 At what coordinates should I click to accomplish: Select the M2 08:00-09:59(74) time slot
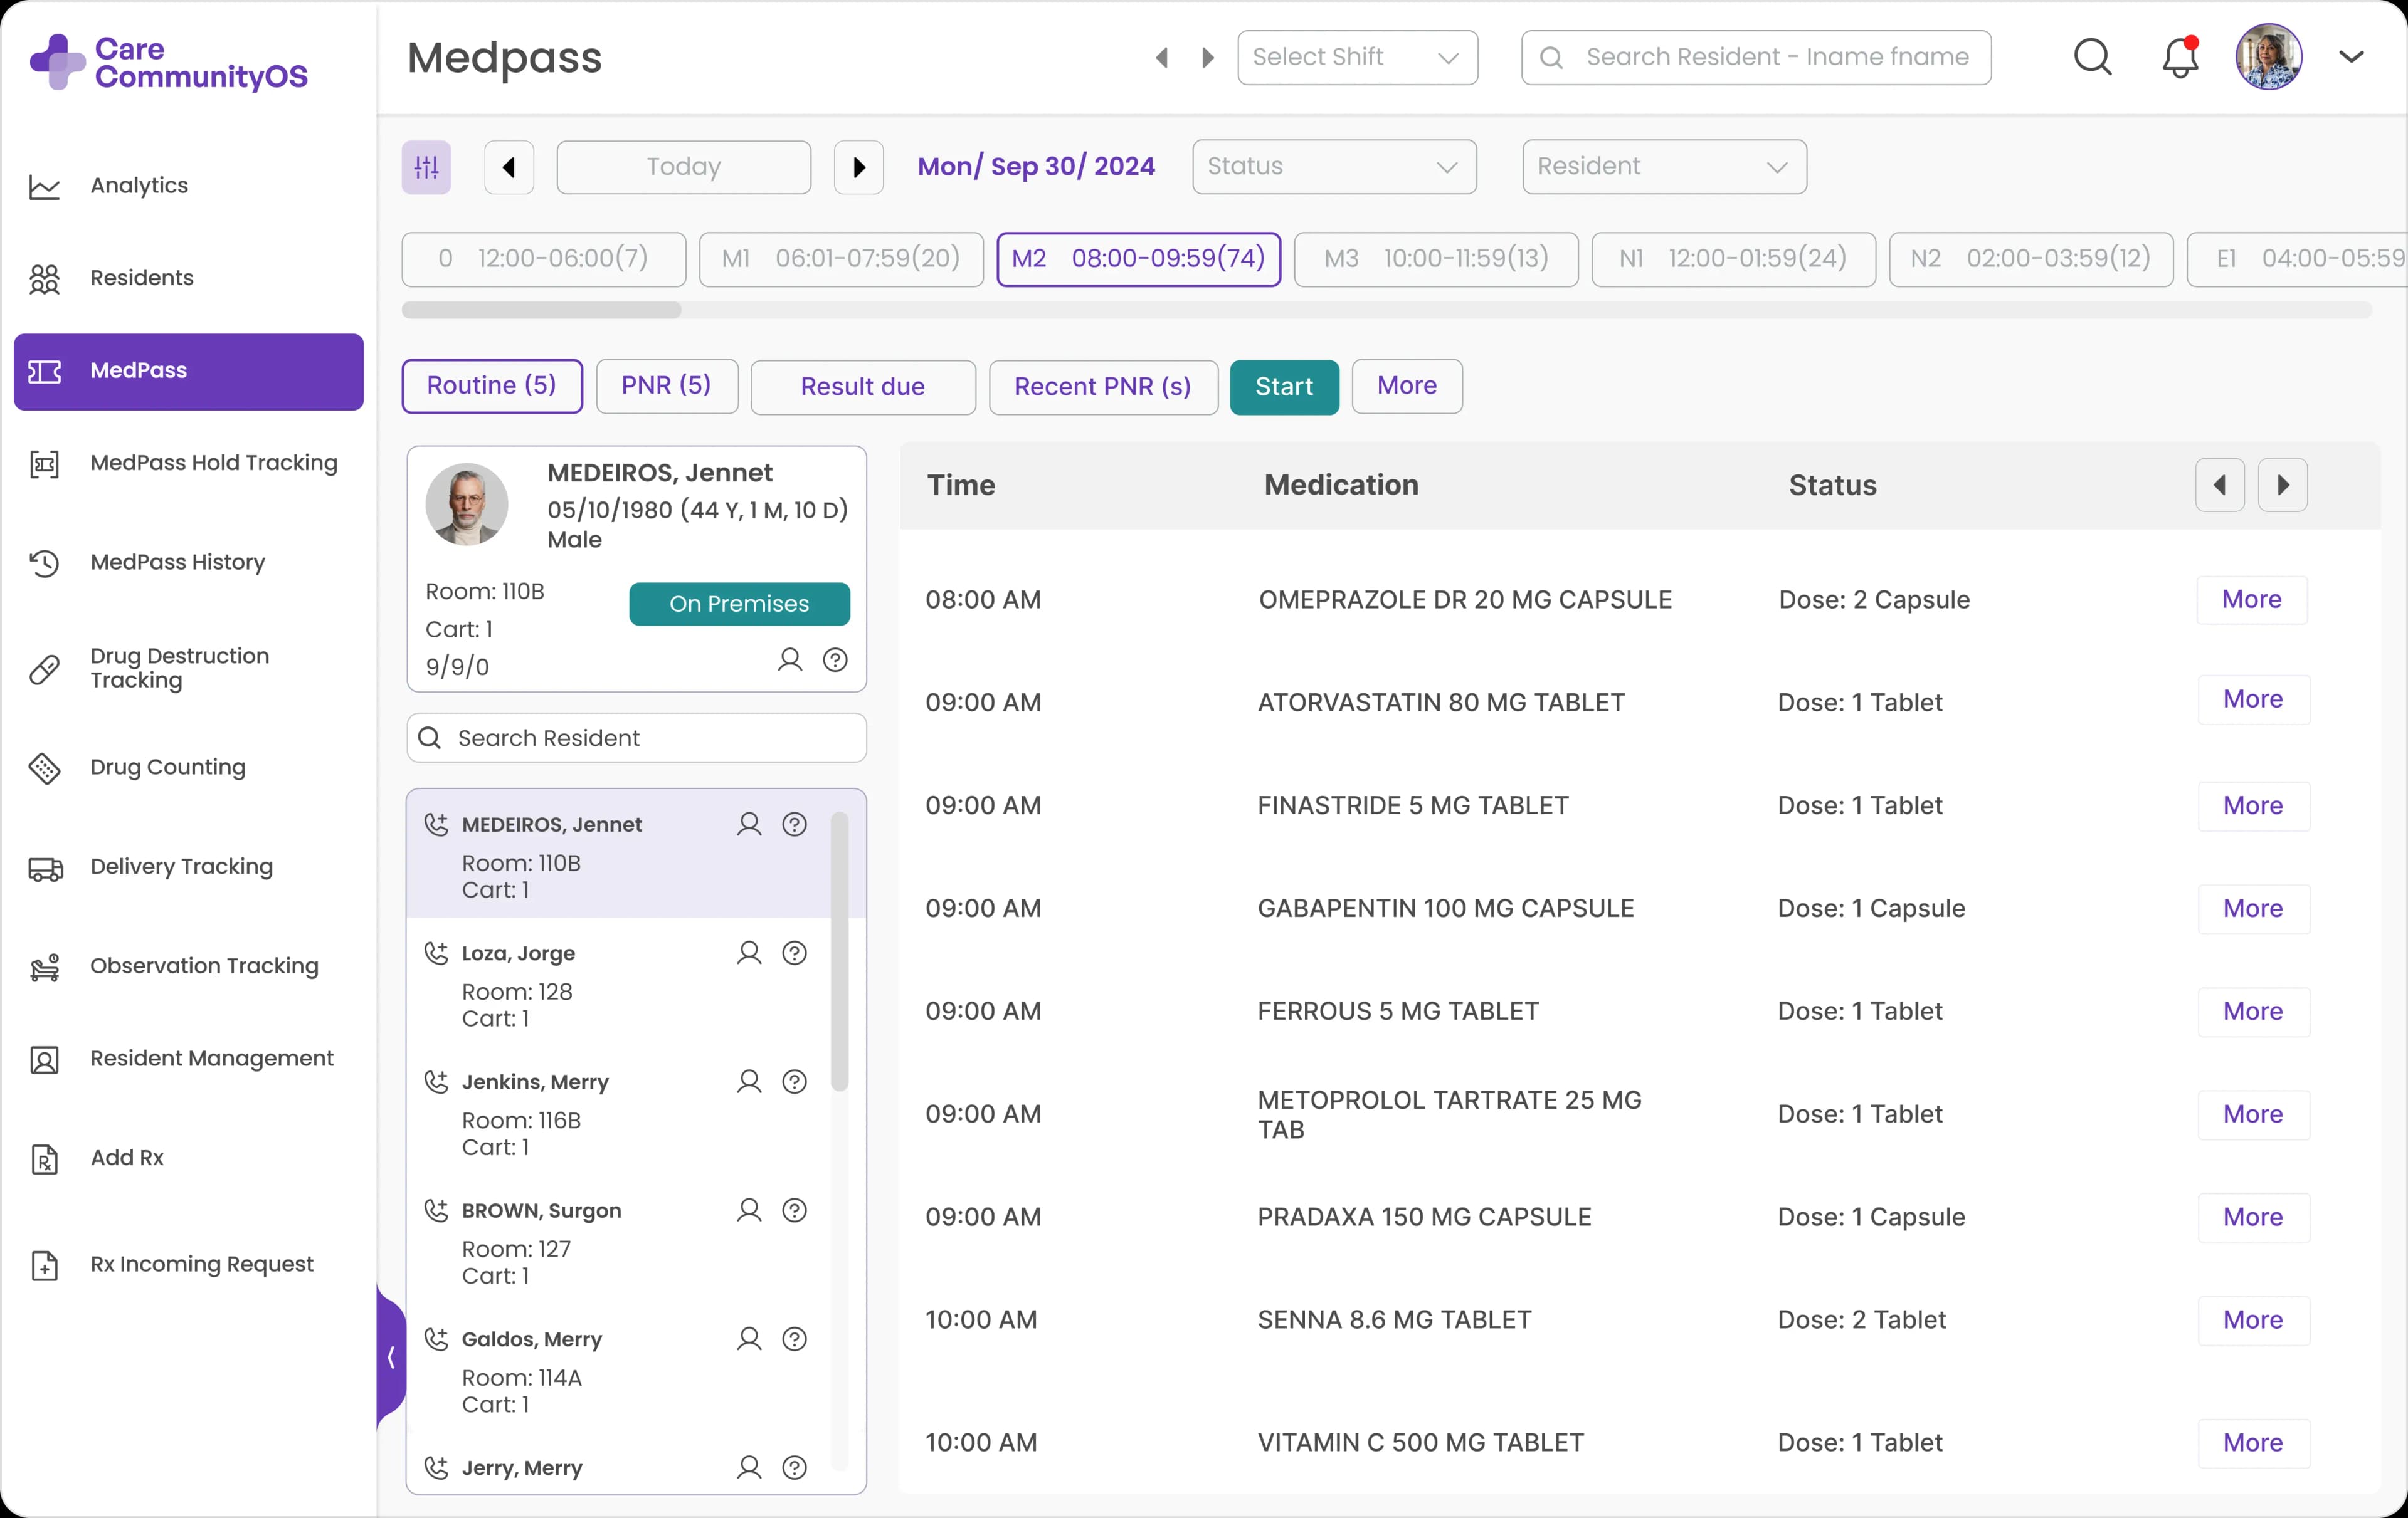coord(1138,259)
